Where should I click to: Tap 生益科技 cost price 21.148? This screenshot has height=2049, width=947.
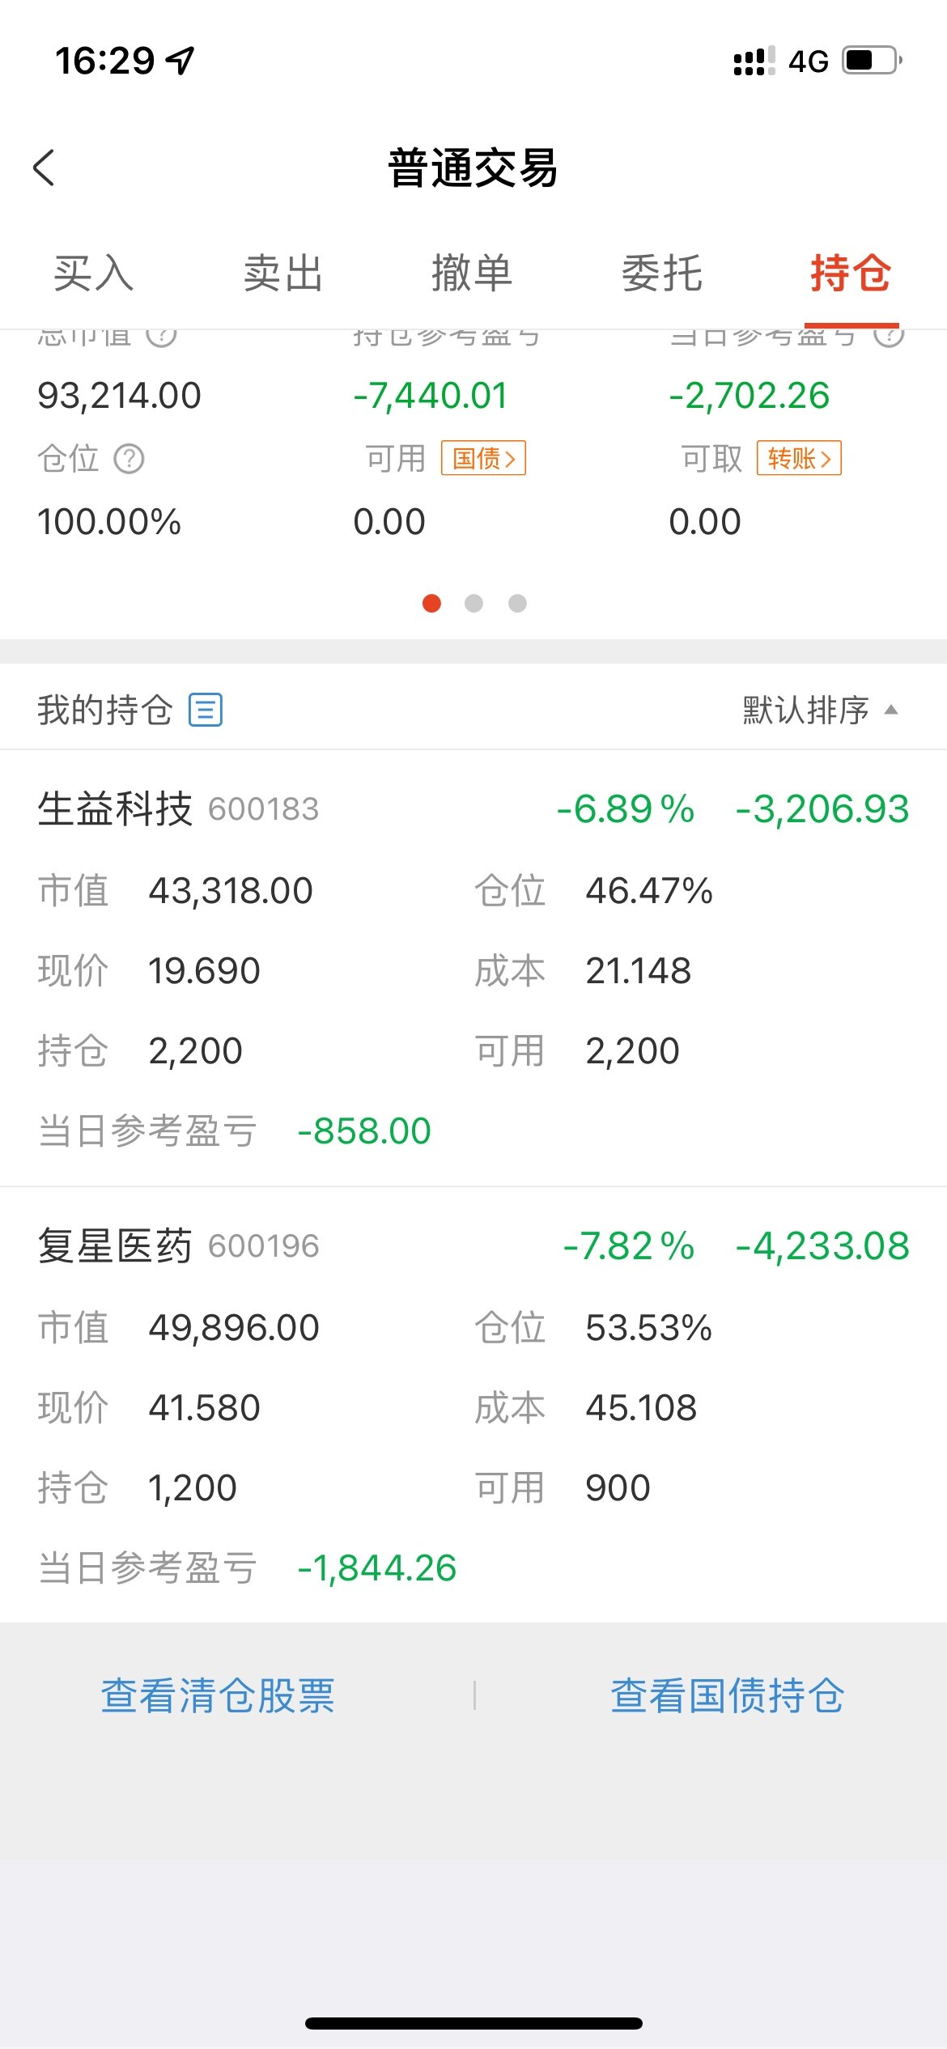pyautogui.click(x=638, y=971)
